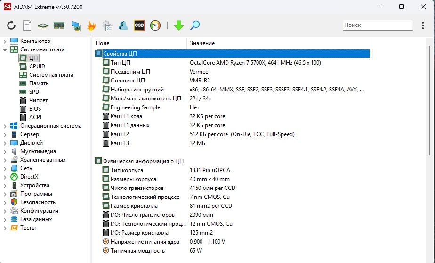Click the Конфигурация icon in tree
Image resolution: width=435 pixels, height=263 pixels.
[x=14, y=211]
